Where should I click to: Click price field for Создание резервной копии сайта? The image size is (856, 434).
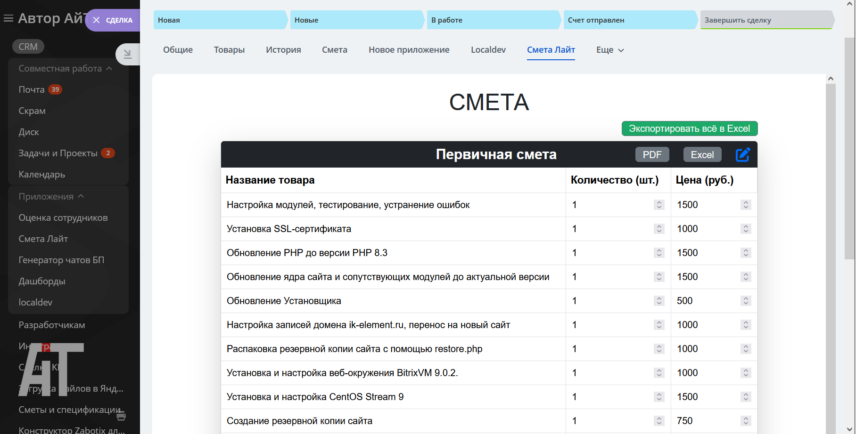pos(714,421)
